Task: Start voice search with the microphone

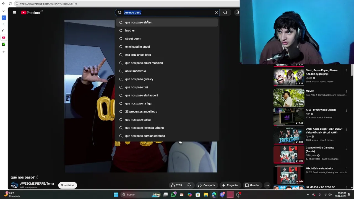Action: [238, 12]
